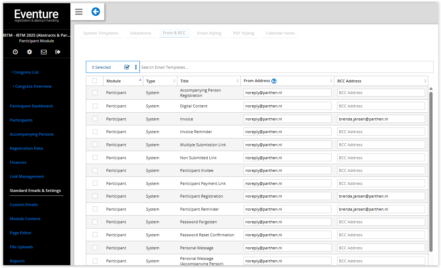The height and width of the screenshot is (268, 441).
Task: Go to Congress List link
Action: 26,72
